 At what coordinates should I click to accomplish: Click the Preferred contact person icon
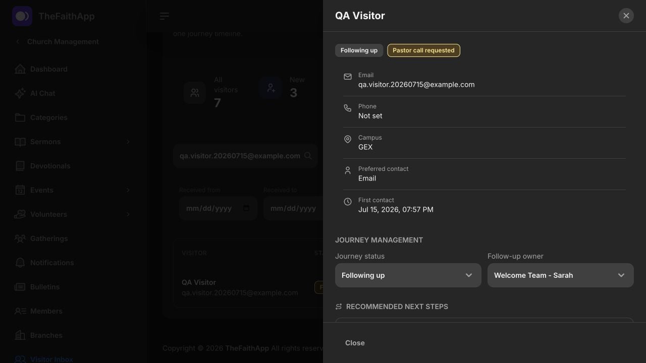[x=348, y=170]
